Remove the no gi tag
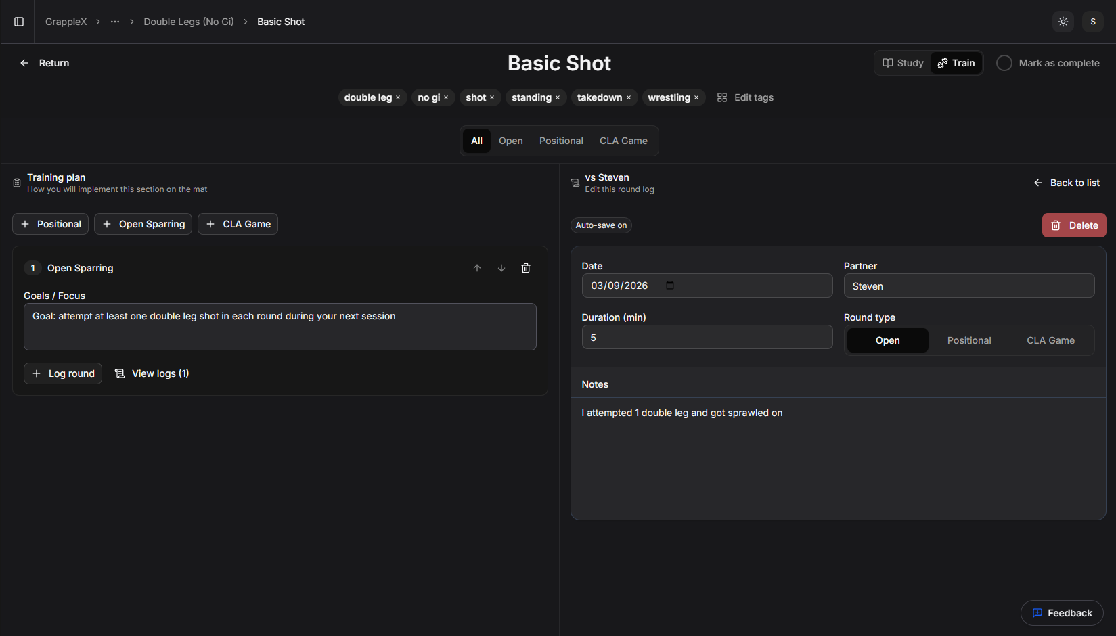This screenshot has width=1116, height=636. click(446, 98)
